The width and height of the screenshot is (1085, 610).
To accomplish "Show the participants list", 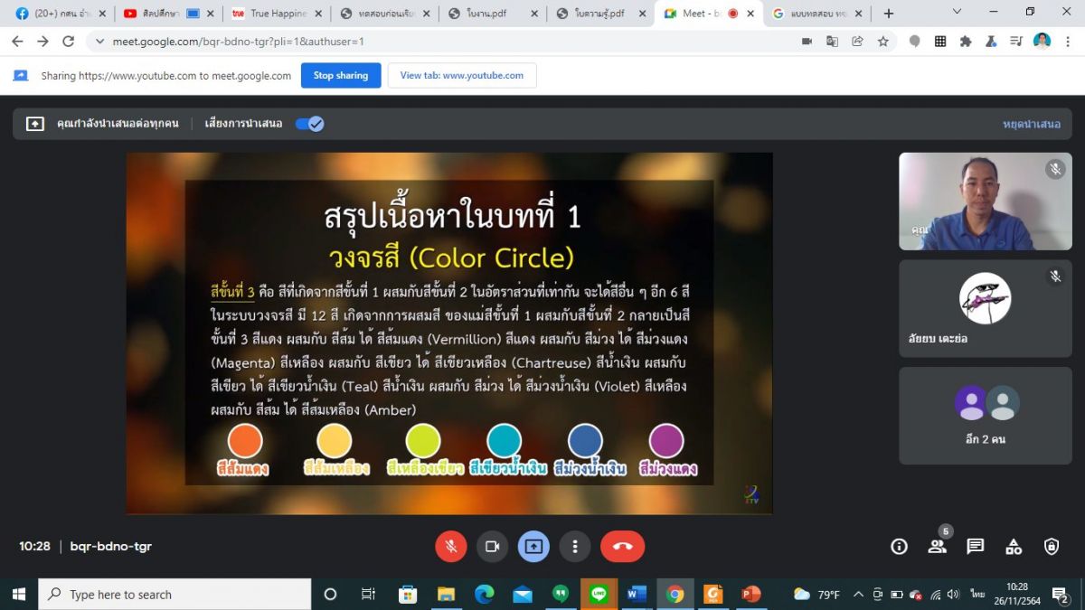I will tap(937, 546).
